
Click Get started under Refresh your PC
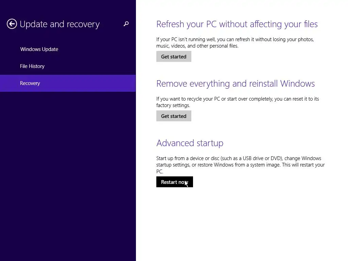tap(174, 57)
